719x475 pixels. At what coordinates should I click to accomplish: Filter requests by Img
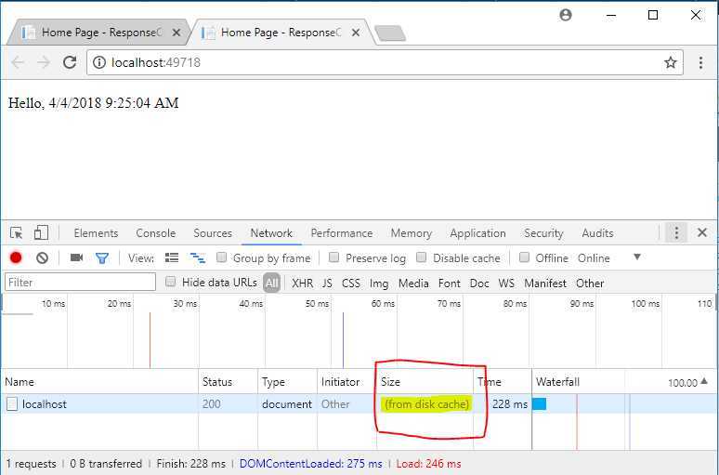[x=379, y=284]
